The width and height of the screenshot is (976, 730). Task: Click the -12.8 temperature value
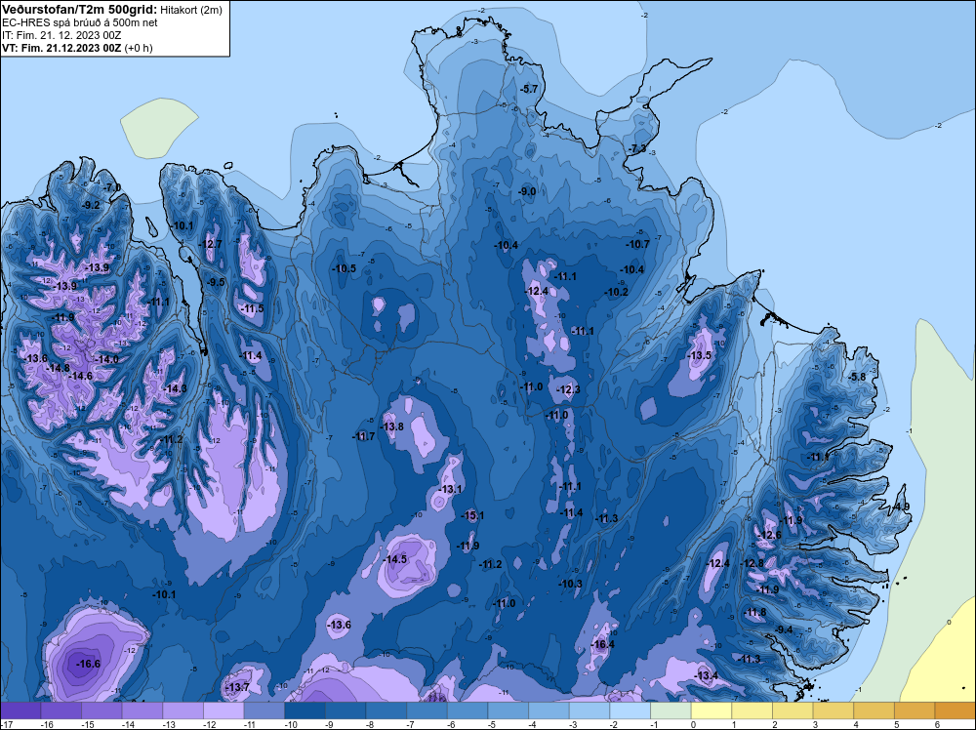752,563
